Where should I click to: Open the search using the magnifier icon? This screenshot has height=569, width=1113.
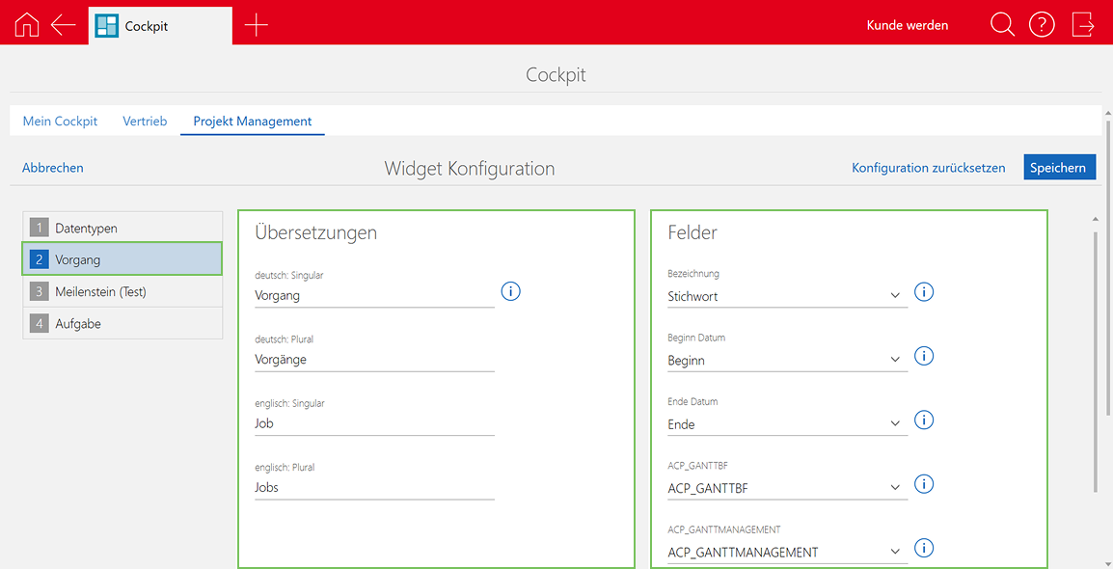click(x=1002, y=24)
